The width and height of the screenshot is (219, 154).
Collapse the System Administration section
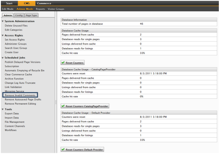click(3, 21)
